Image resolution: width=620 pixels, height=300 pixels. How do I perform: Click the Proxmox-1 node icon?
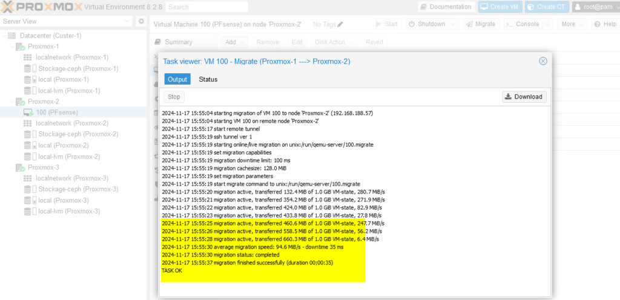[x=20, y=47]
